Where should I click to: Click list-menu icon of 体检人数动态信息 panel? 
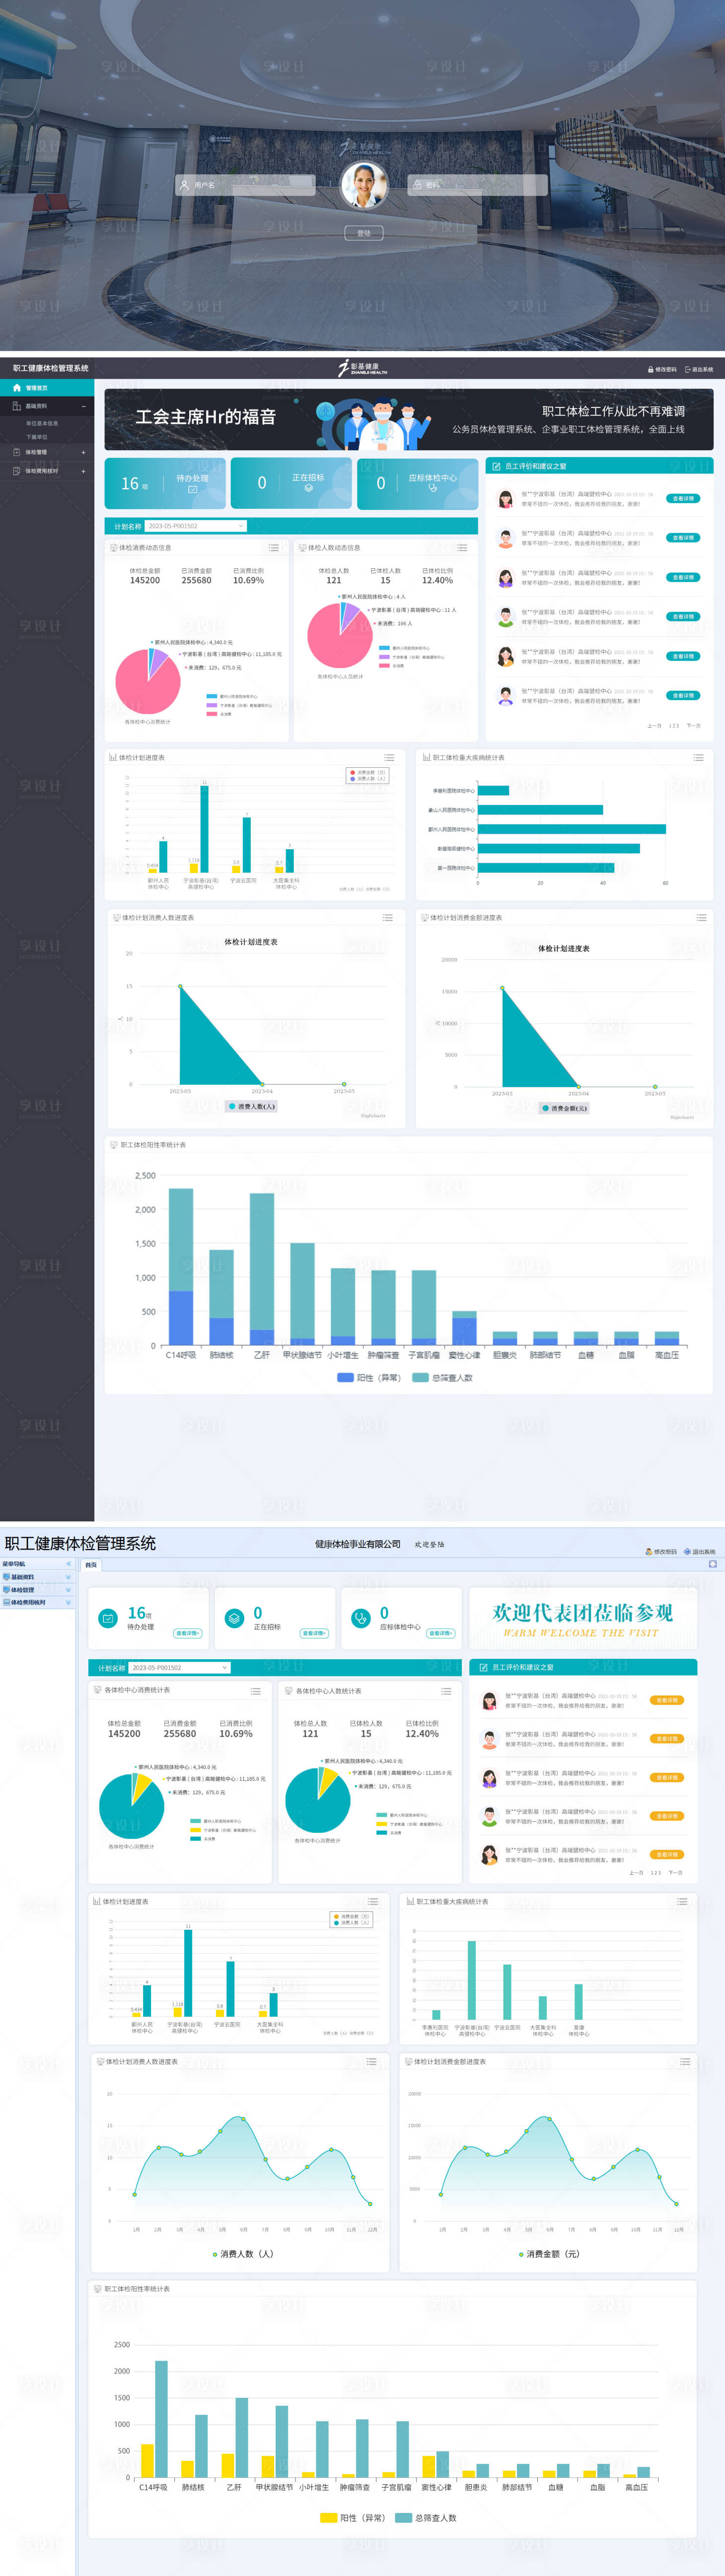point(462,548)
